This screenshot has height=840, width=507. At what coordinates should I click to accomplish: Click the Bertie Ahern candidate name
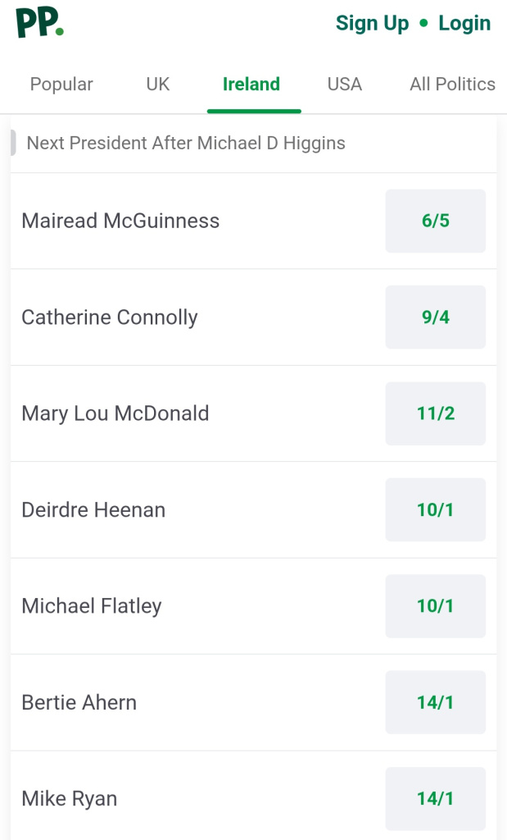coord(79,702)
